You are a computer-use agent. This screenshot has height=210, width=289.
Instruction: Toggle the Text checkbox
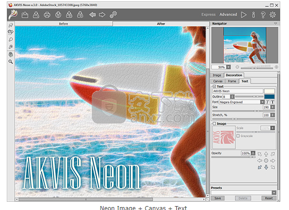pos(214,86)
